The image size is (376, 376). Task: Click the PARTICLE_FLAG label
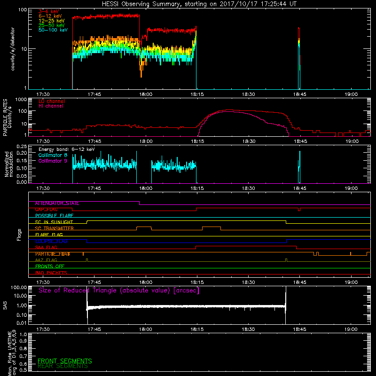[x=53, y=254]
